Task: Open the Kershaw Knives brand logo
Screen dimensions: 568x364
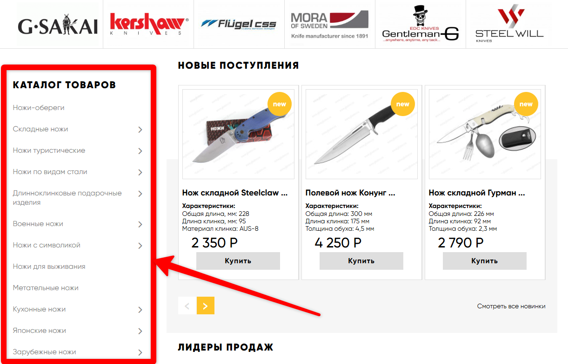Action: point(148,24)
